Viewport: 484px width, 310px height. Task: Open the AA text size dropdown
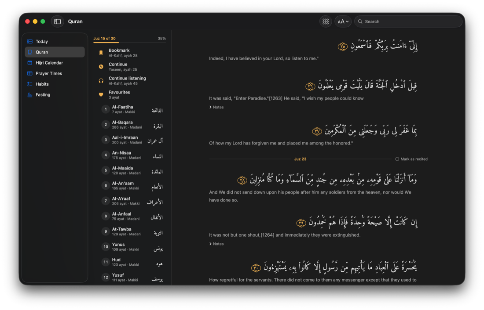(x=343, y=22)
